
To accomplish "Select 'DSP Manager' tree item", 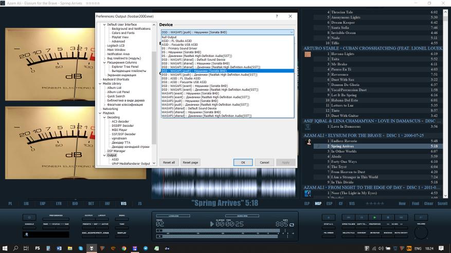I will [116, 151].
